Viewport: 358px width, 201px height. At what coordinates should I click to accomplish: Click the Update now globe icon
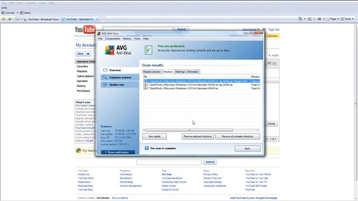[x=105, y=84]
